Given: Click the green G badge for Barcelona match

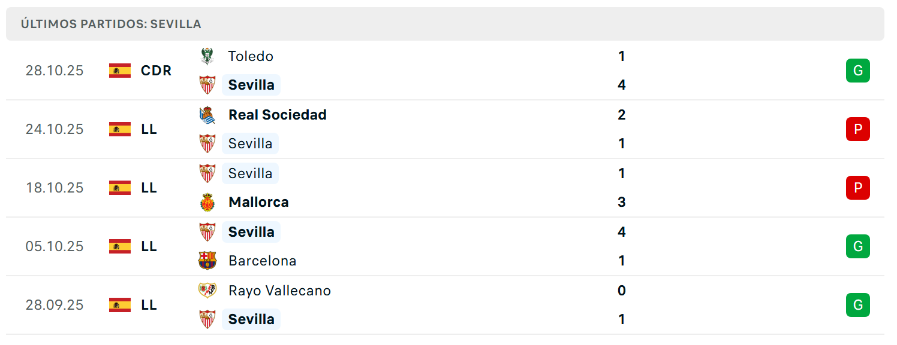Looking at the screenshot, I should click(x=858, y=246).
